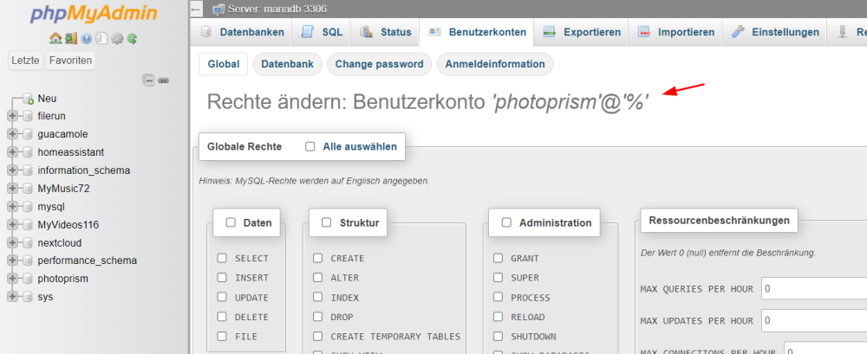Click the MariaDB documentation pages icon

(x=101, y=39)
